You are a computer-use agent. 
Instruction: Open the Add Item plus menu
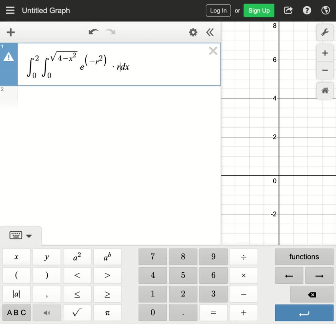click(x=11, y=32)
